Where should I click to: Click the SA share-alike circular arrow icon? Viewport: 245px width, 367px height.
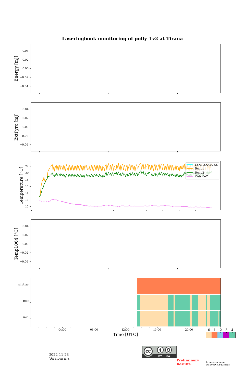point(168,350)
